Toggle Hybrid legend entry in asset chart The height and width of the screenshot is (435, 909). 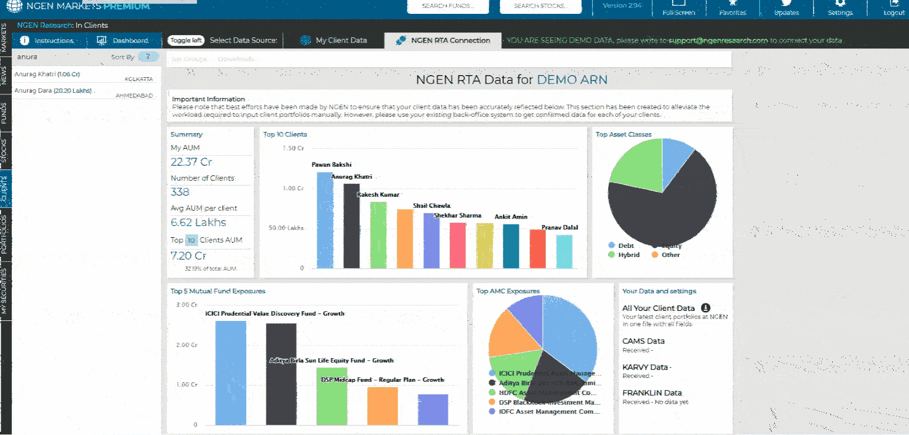[612, 255]
